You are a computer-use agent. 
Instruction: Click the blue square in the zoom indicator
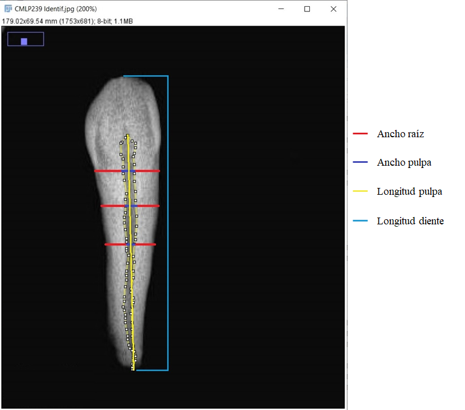point(24,42)
